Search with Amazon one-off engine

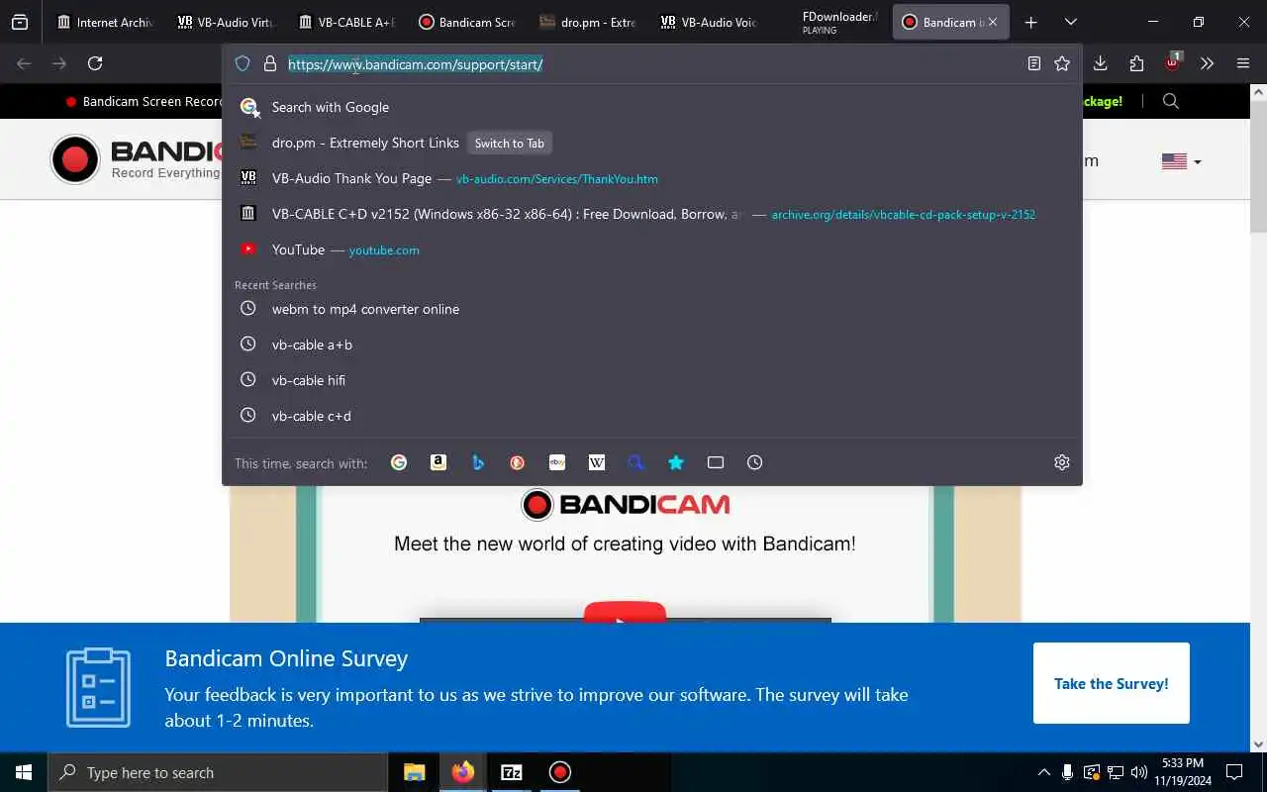point(439,462)
